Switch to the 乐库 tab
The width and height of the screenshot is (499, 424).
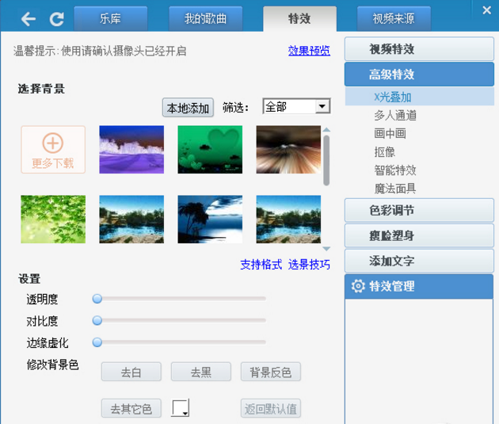click(x=110, y=17)
